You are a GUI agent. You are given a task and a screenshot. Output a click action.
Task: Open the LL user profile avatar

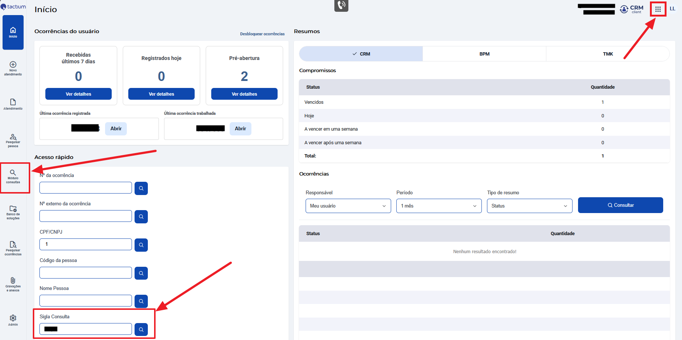(x=672, y=8)
